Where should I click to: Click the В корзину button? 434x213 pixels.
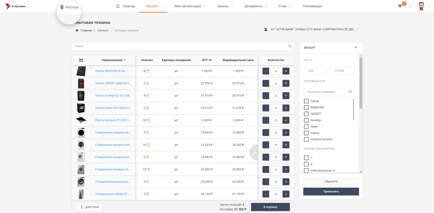(x=270, y=207)
